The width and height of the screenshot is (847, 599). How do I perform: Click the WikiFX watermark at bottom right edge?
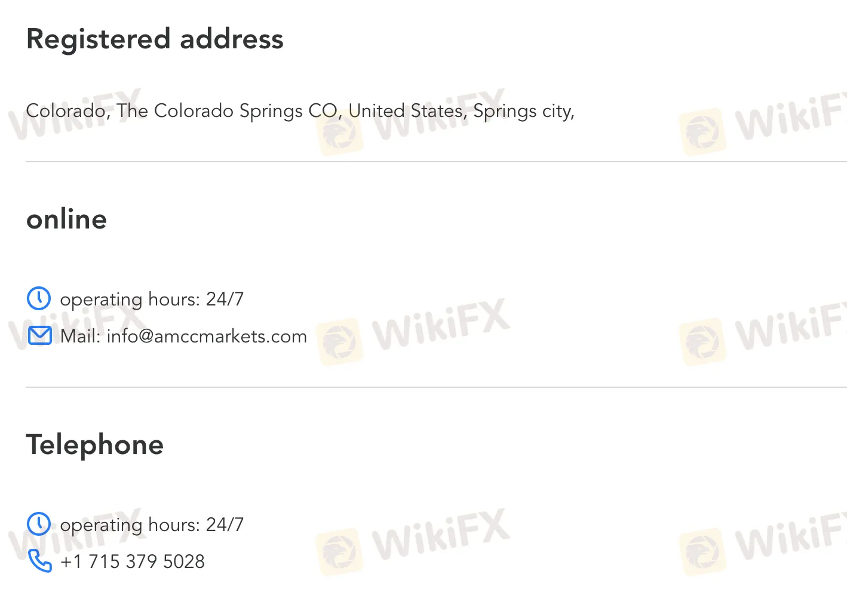(763, 541)
